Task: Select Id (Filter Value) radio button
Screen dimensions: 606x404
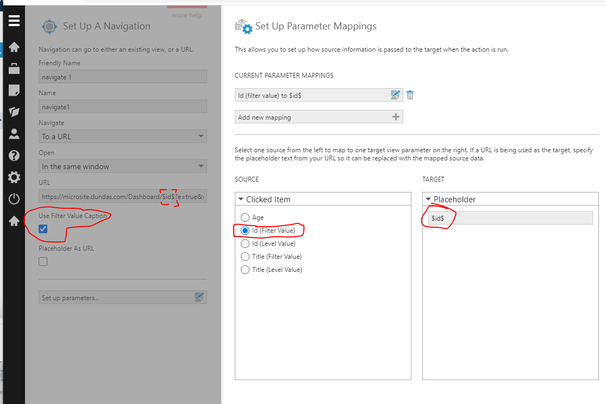Action: 245,231
